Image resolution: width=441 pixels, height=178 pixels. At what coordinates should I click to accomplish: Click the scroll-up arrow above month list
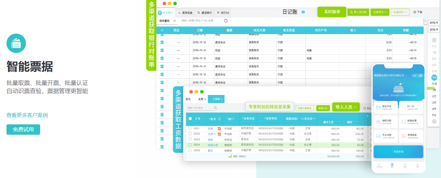pos(434,40)
